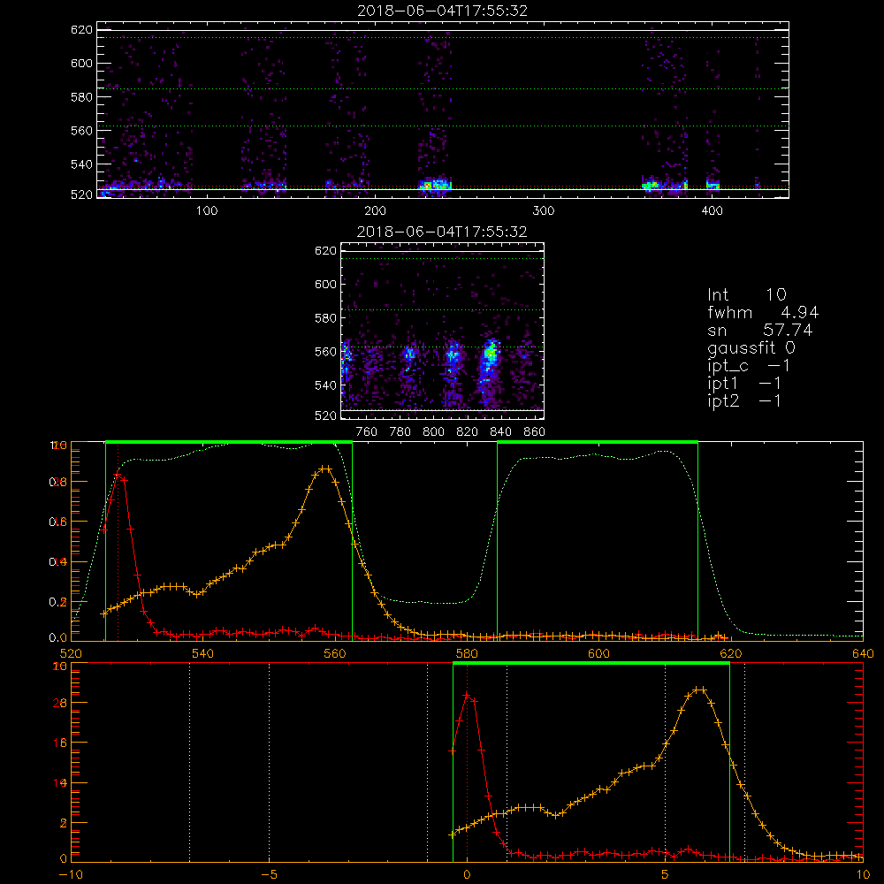Click the red curve peak in the profile plot

pyautogui.click(x=118, y=474)
